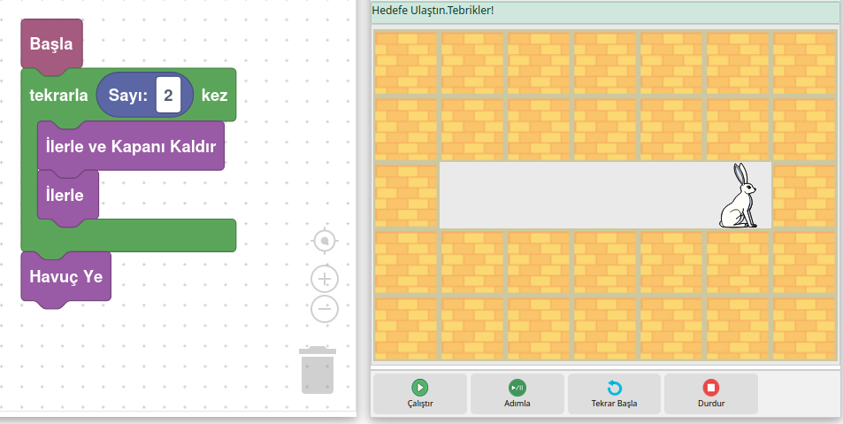Viewport: 843px width, 424px height.
Task: Edit the repeat count number field
Action: coord(168,96)
